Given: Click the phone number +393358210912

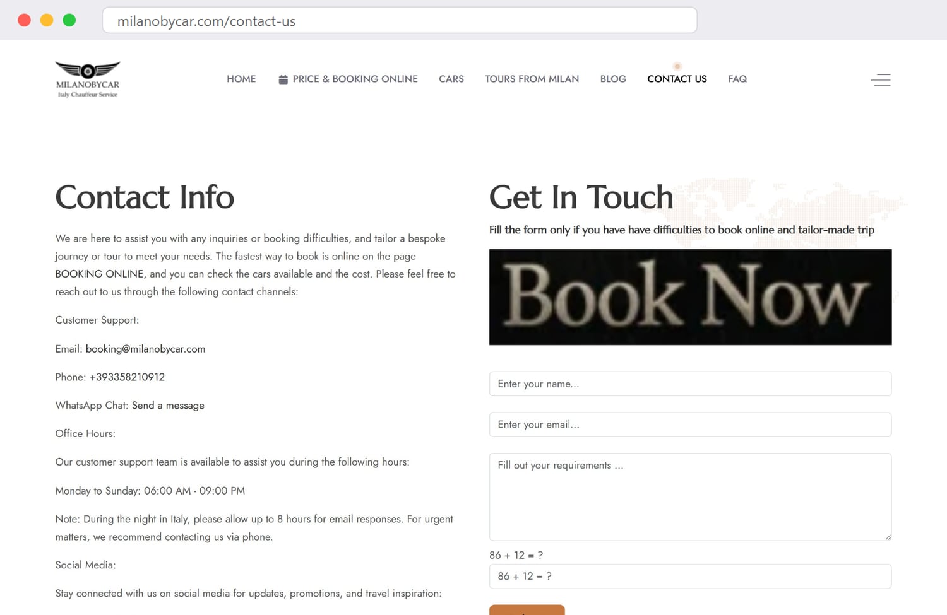Looking at the screenshot, I should [x=127, y=377].
